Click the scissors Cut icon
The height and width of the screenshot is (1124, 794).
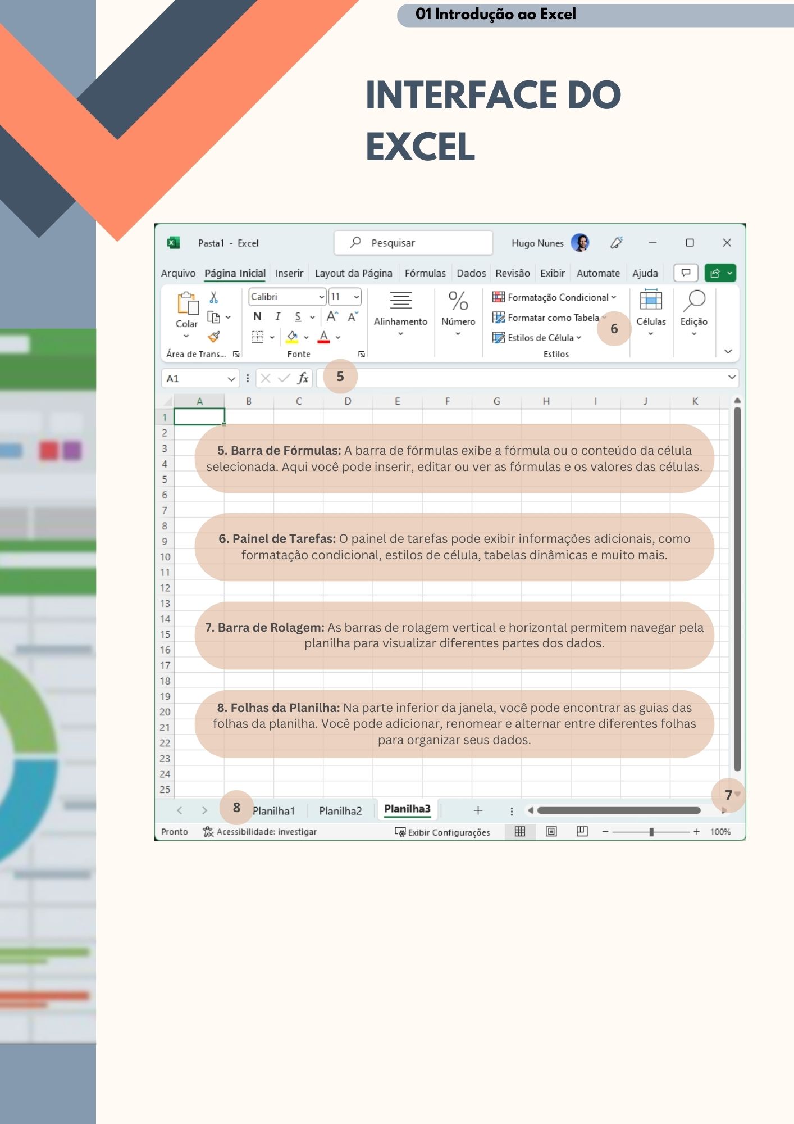pos(213,297)
